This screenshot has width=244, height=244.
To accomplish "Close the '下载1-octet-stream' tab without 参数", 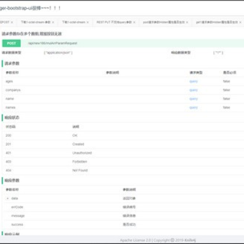I will click(x=87, y=22).
